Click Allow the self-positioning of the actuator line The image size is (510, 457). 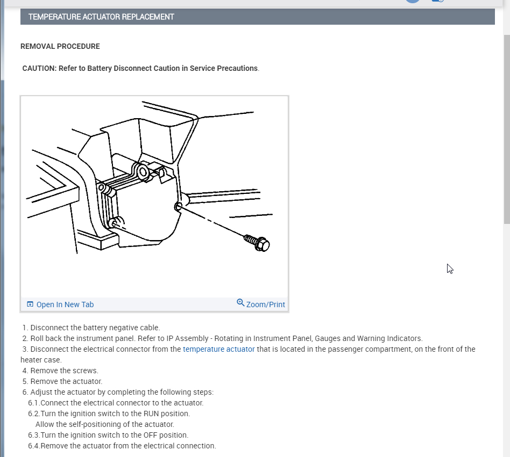coord(105,424)
